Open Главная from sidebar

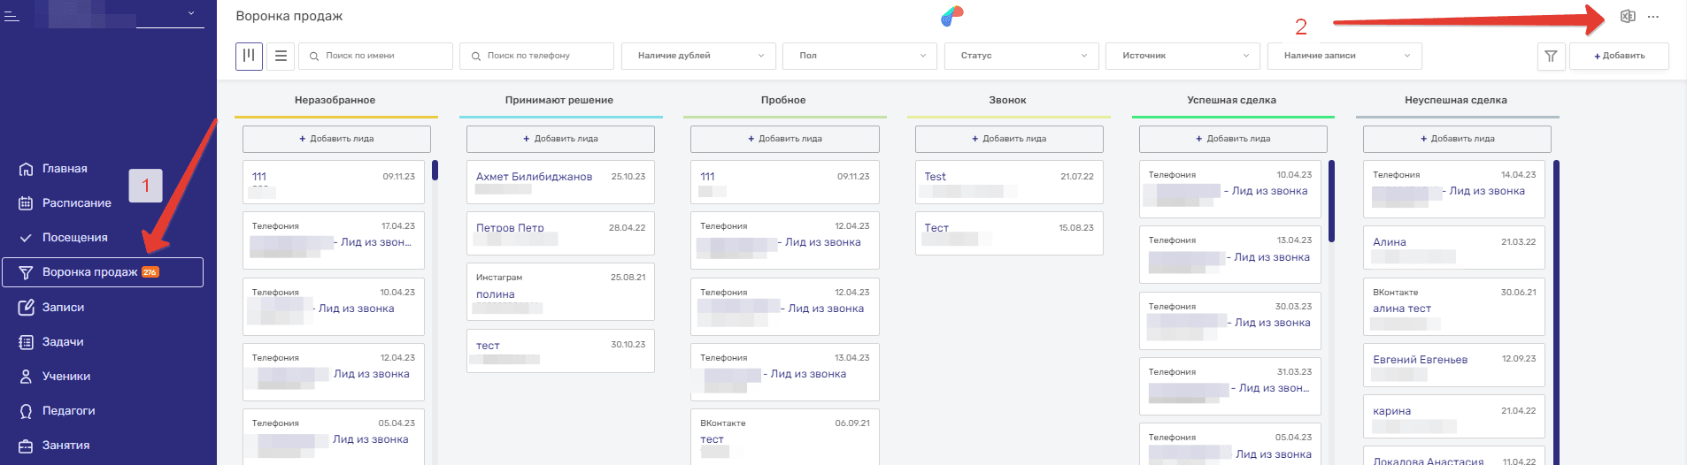(x=65, y=169)
